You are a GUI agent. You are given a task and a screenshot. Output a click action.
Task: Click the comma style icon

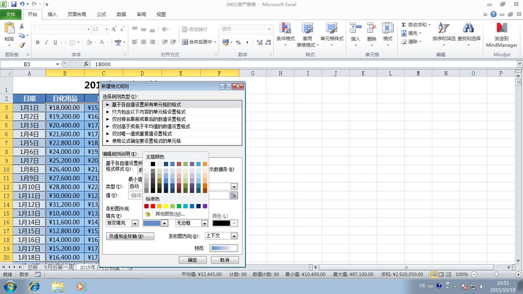click(247, 42)
